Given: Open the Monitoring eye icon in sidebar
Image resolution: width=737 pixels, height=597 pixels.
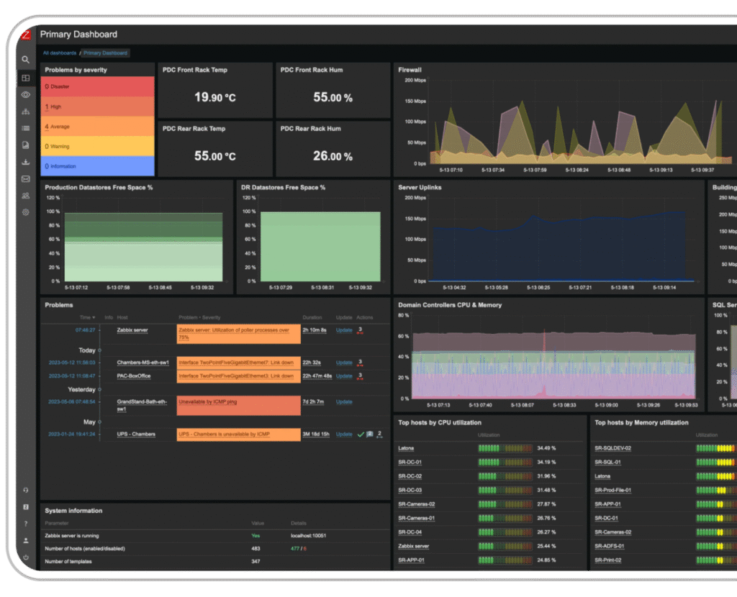Looking at the screenshot, I should point(25,95).
